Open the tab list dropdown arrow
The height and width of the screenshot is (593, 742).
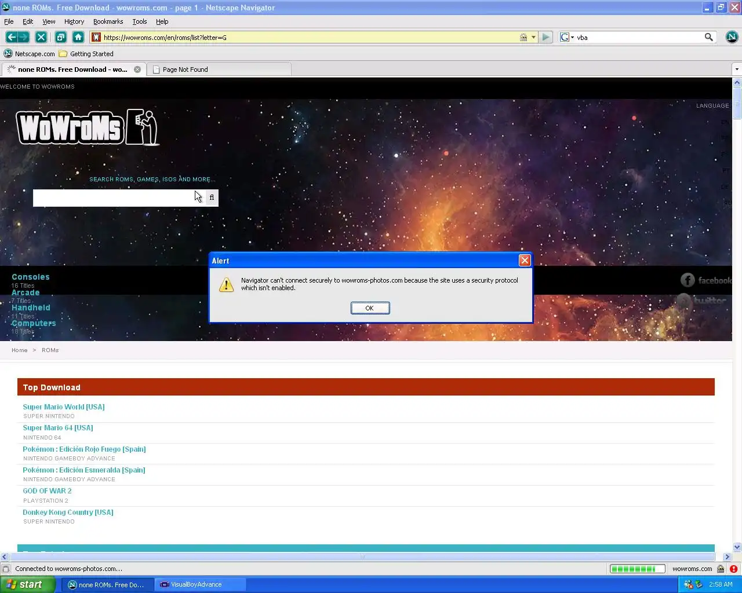[x=737, y=69]
